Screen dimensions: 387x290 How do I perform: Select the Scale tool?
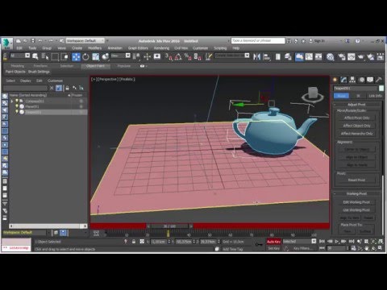pyautogui.click(x=96, y=56)
